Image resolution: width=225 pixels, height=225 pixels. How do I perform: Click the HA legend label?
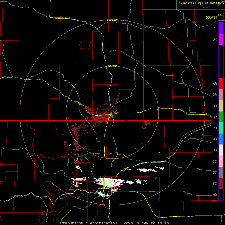pyautogui.click(x=214, y=83)
